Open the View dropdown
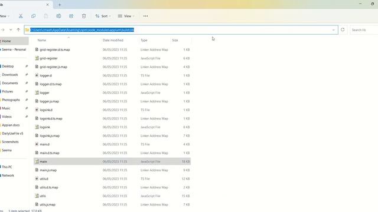Screen dimensions: 378x212 click(x=126, y=16)
